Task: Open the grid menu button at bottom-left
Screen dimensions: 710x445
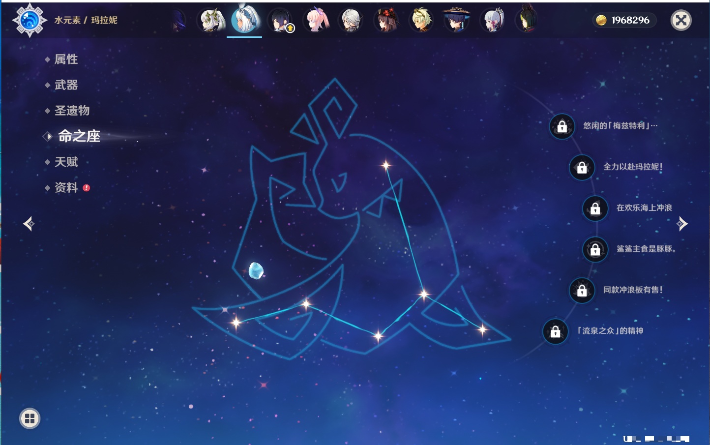Action: pyautogui.click(x=30, y=418)
